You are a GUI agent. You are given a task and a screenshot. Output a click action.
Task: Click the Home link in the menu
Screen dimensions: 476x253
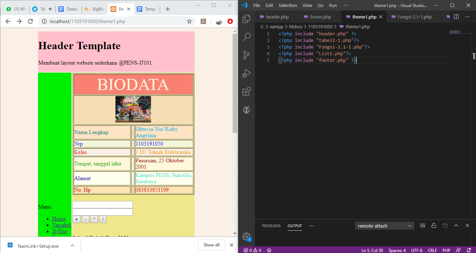59,219
